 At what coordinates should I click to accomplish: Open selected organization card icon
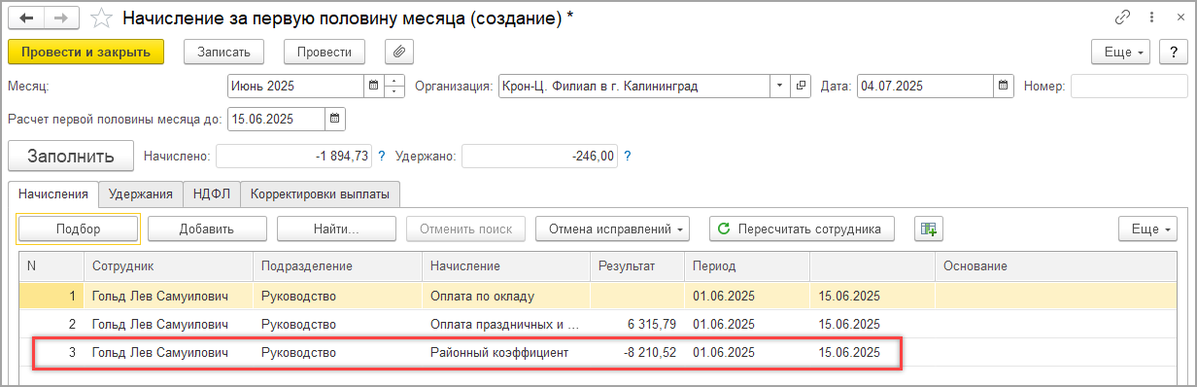coord(802,86)
